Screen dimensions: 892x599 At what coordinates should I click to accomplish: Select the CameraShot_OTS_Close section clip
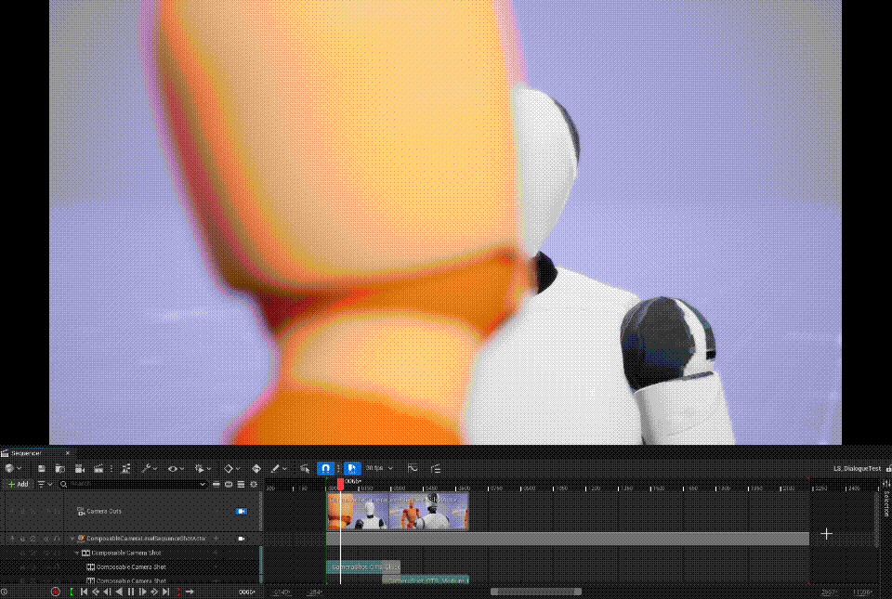tap(363, 566)
